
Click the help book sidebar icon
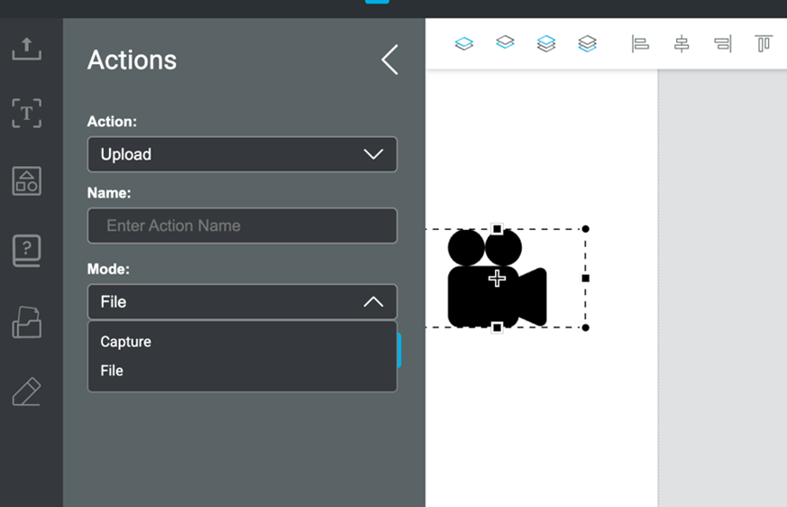(x=27, y=251)
